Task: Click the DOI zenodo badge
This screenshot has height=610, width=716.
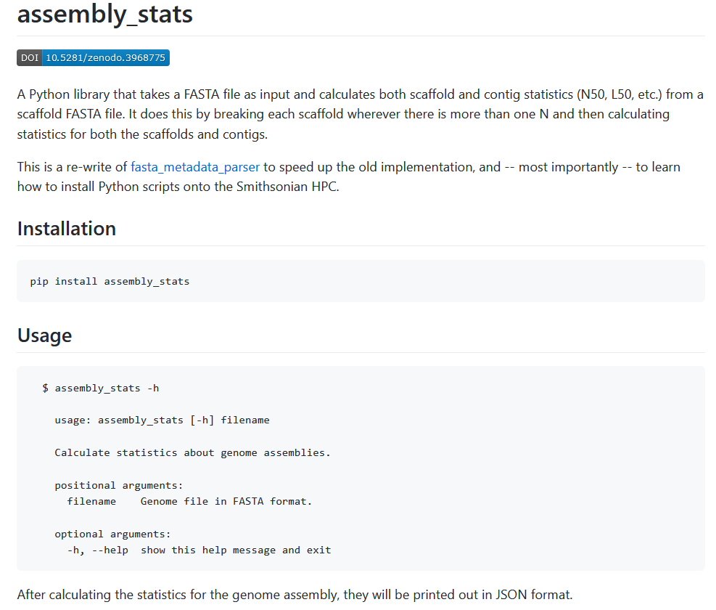Action: 93,58
